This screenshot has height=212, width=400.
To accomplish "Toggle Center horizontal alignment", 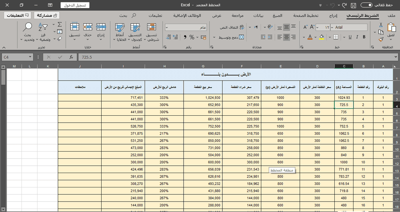I will coord(286,37).
